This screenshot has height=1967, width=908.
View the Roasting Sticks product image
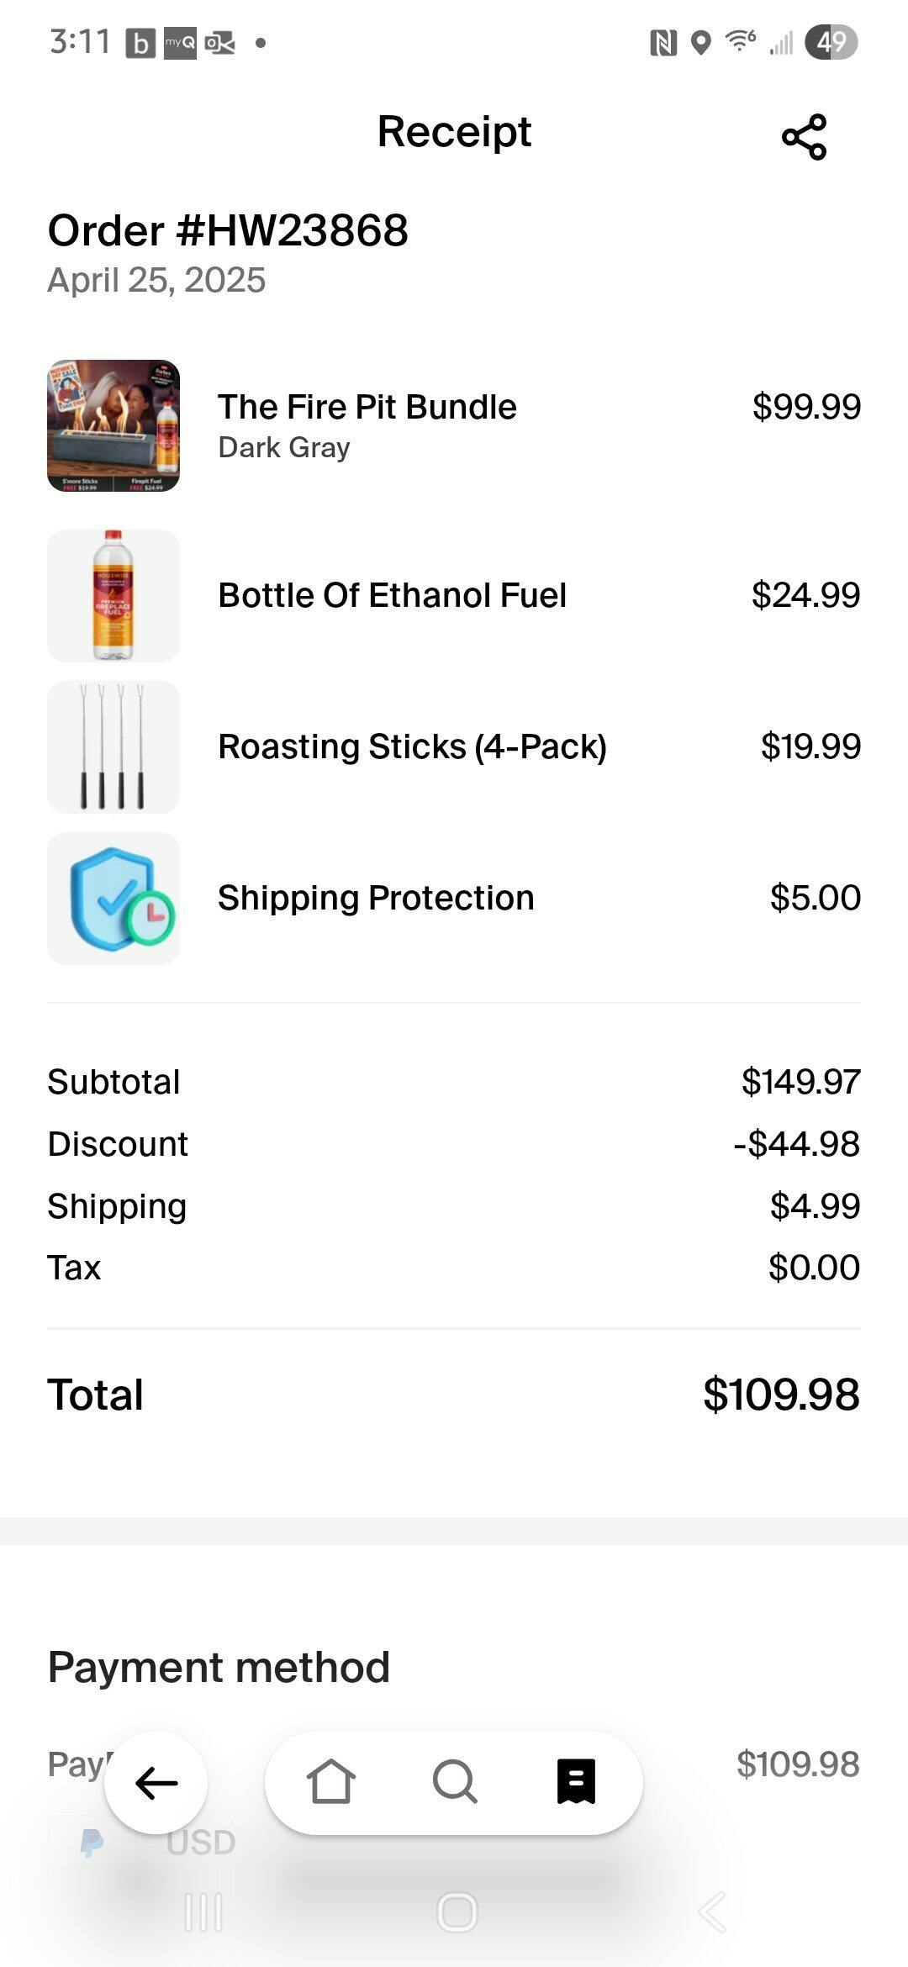113,747
